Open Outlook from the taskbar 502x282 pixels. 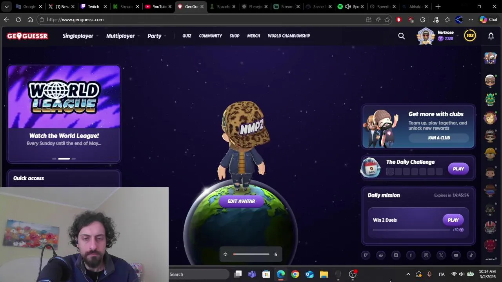[309, 274]
